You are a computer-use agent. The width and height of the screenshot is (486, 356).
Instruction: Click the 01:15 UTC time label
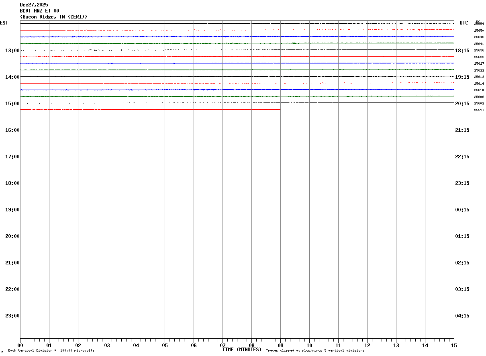coord(462,236)
